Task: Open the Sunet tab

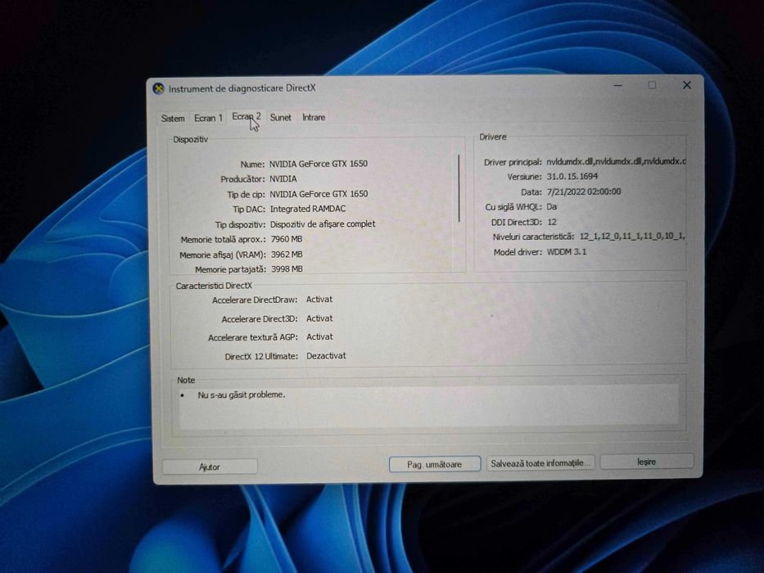Action: click(281, 117)
